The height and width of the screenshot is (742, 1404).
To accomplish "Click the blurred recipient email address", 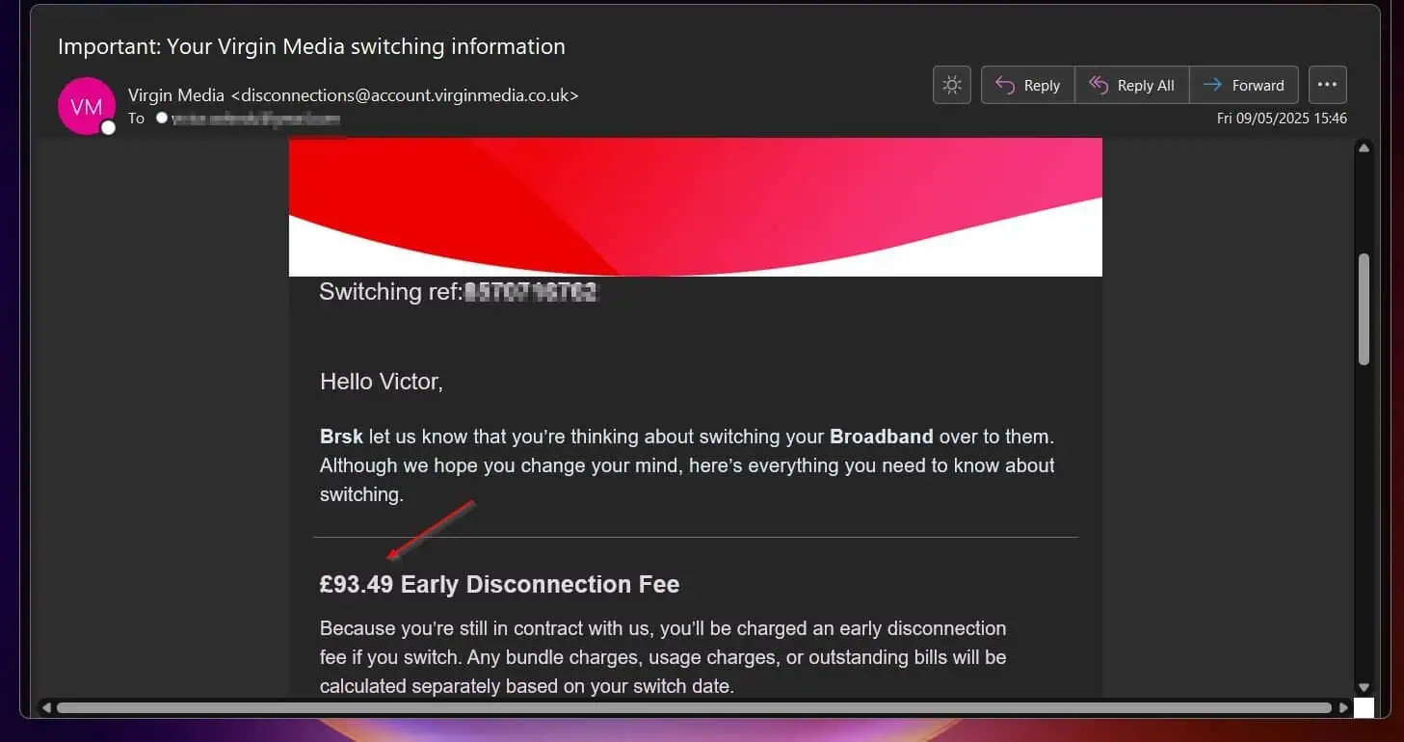I will click(255, 119).
